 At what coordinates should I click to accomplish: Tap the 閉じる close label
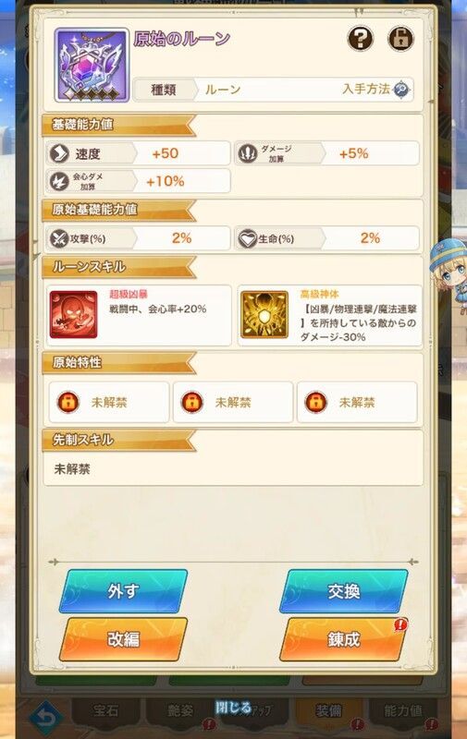coord(233,708)
